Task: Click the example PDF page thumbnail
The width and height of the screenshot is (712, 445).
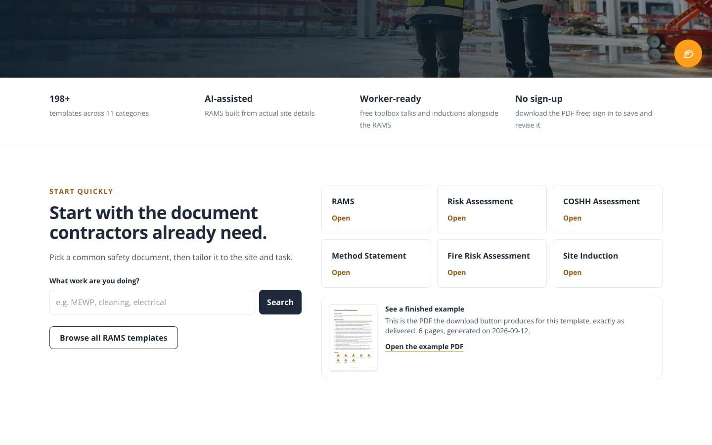Action: click(354, 337)
